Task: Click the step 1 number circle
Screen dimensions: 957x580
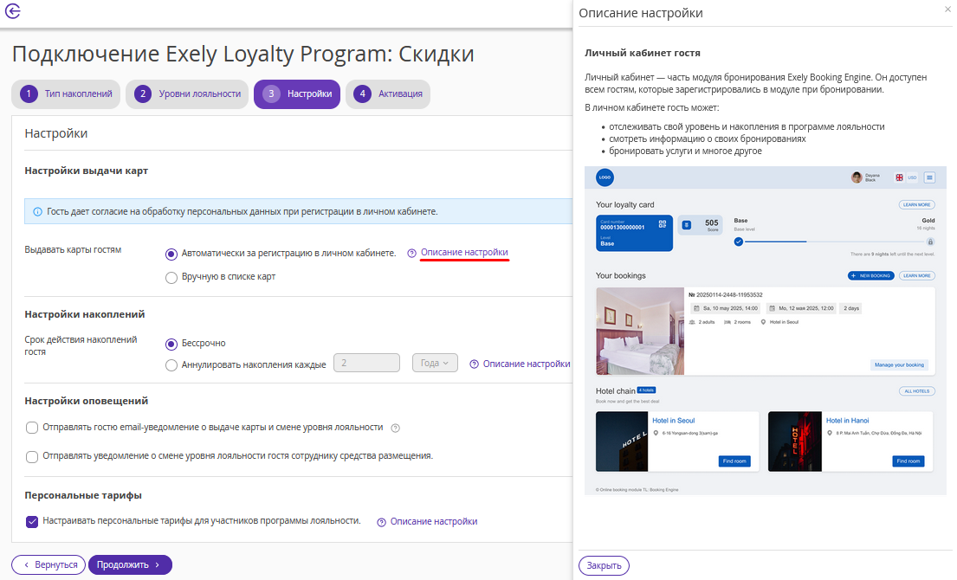Action: [x=28, y=93]
